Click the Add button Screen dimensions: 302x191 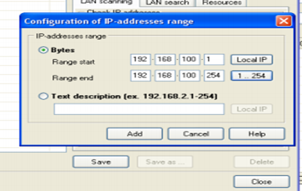[x=135, y=134]
